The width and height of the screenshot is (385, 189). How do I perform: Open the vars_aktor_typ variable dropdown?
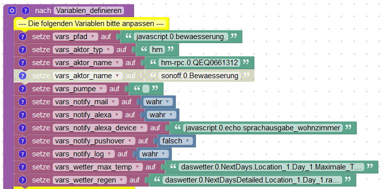pos(83,50)
